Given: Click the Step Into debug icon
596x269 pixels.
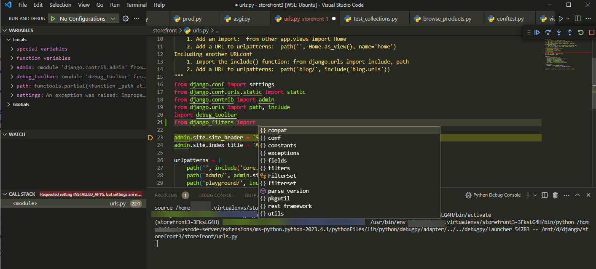Looking at the screenshot, I should pos(559,32).
